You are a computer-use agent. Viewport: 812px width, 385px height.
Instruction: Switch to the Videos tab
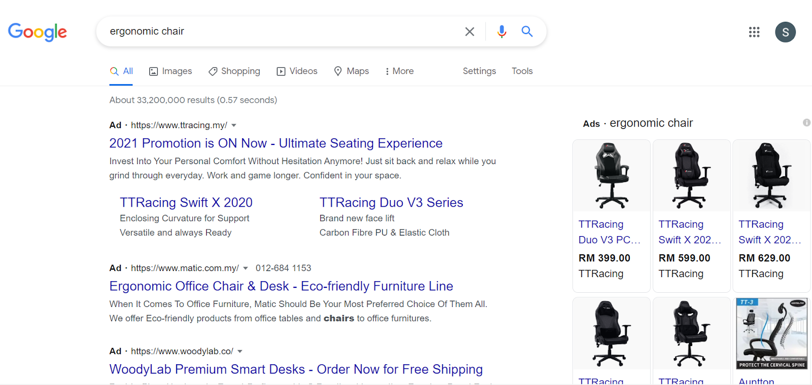click(x=297, y=71)
